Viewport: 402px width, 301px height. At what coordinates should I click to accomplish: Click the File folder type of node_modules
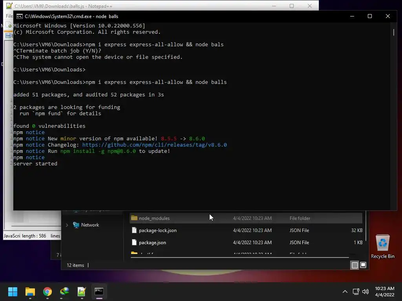click(x=300, y=218)
